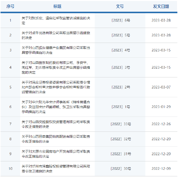
Task: Select document number [2022] 32号
Action: [121, 139]
